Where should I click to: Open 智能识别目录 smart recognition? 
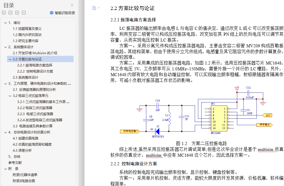(x=62, y=13)
